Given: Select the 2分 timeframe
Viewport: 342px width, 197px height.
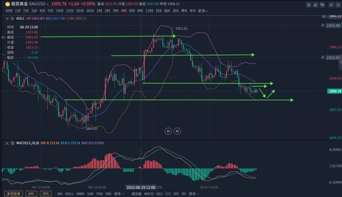Looking at the screenshot, I should (x=26, y=11).
